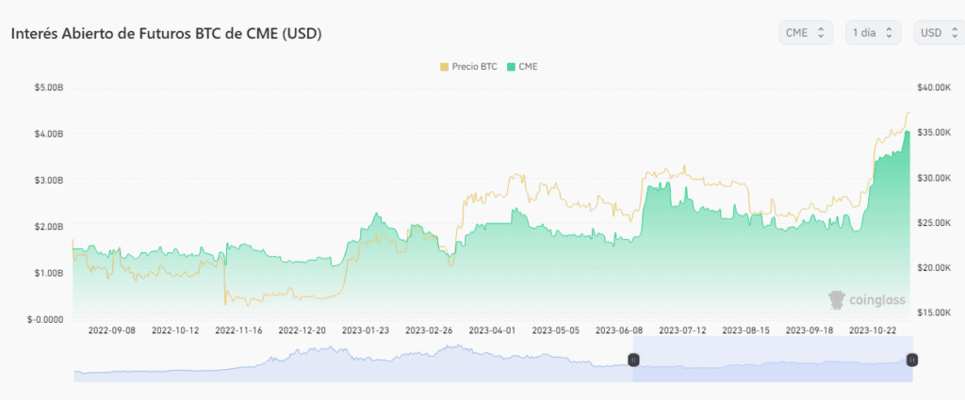Click the 2022-11-16 date label

tap(238, 330)
